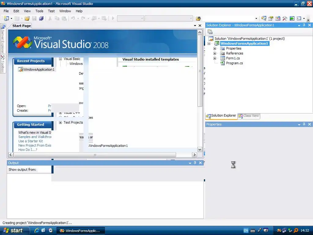Click the Copy icon in toolbar
The image size is (313, 235).
point(57,18)
